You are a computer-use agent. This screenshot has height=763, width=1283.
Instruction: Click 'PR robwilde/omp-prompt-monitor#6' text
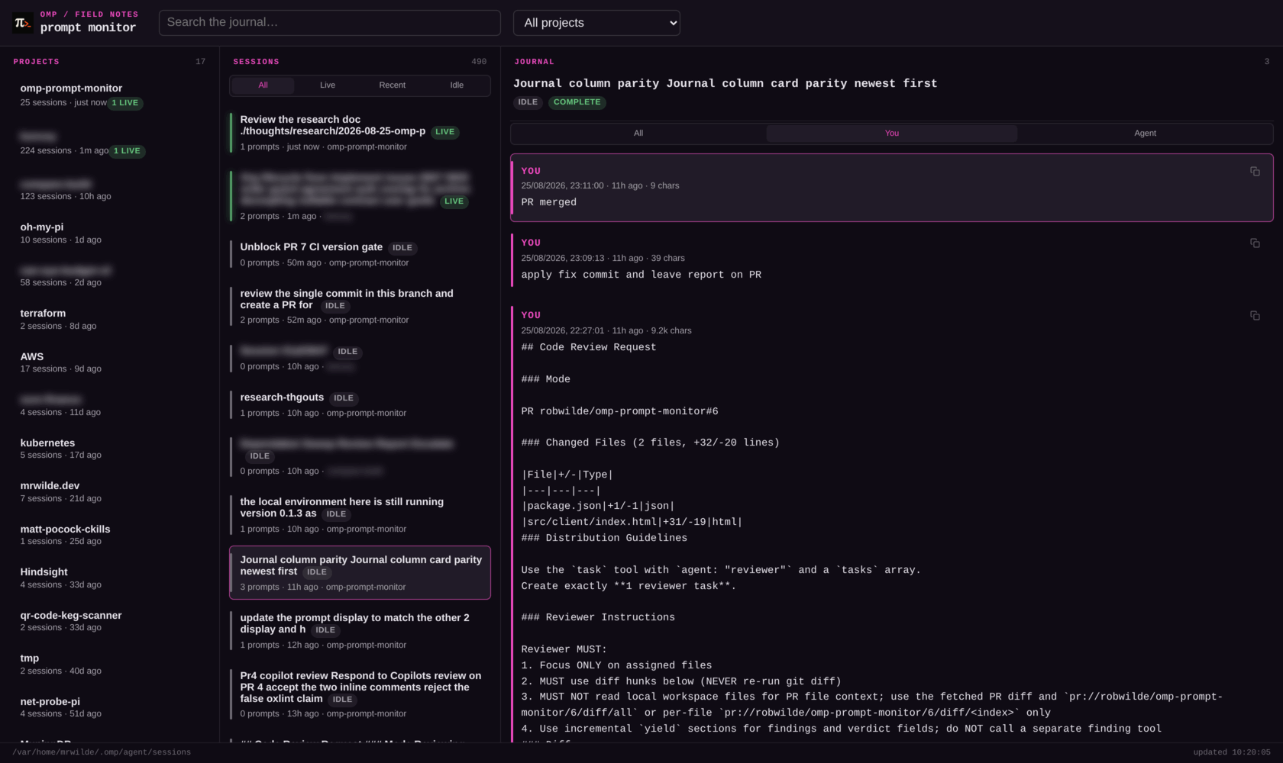tap(619, 411)
